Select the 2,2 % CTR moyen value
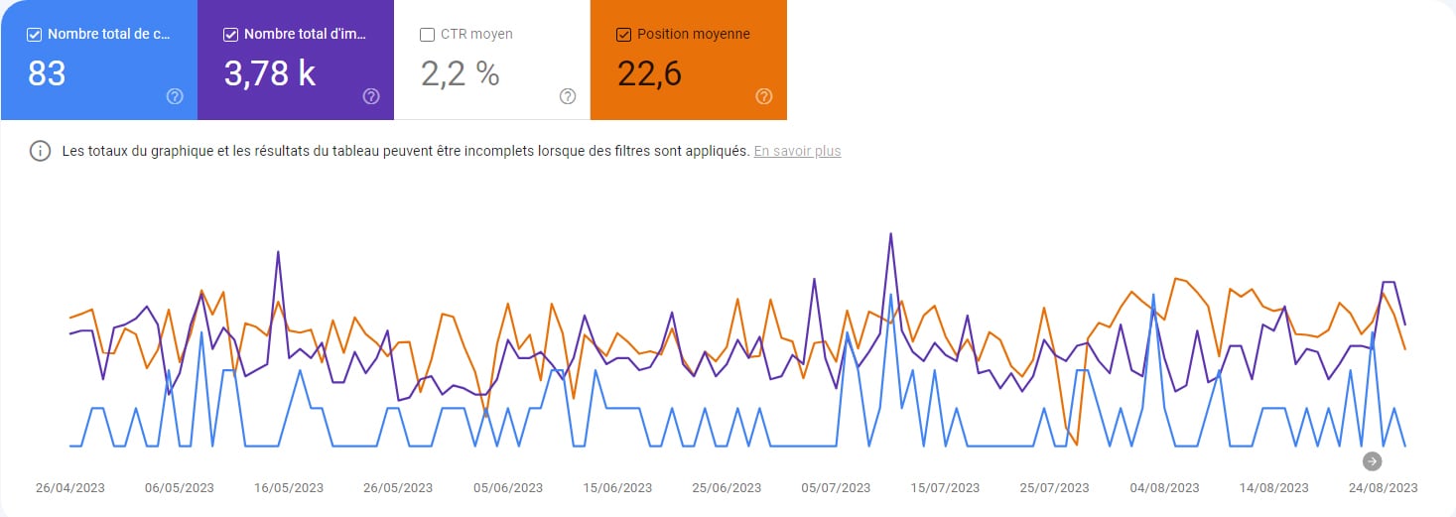The image size is (1456, 517). tap(460, 73)
